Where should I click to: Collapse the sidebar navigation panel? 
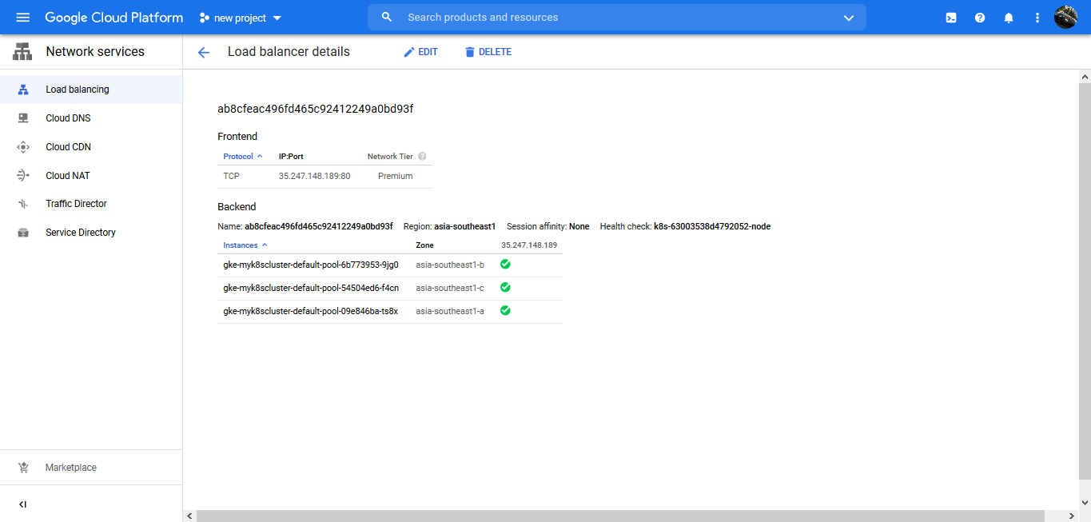(x=22, y=504)
